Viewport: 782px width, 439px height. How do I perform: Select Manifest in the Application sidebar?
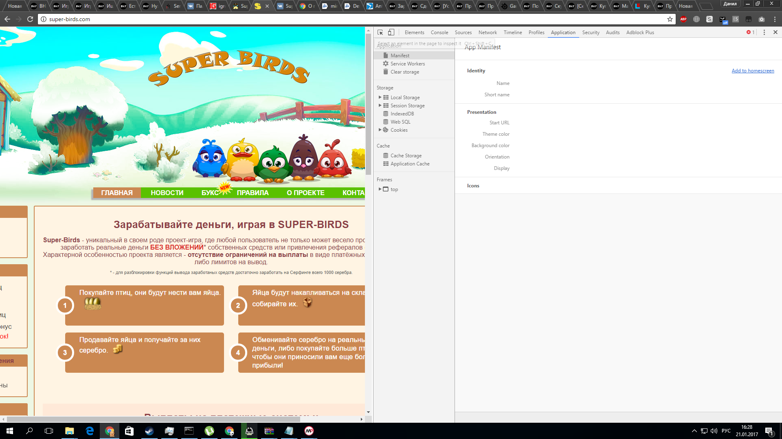[x=414, y=56]
